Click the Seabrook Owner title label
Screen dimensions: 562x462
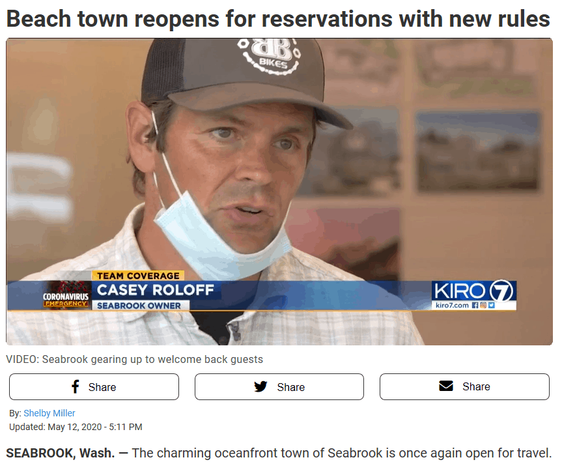139,306
